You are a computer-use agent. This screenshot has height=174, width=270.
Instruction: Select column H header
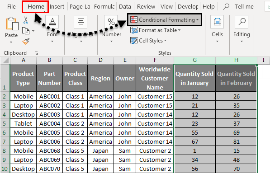(x=236, y=60)
